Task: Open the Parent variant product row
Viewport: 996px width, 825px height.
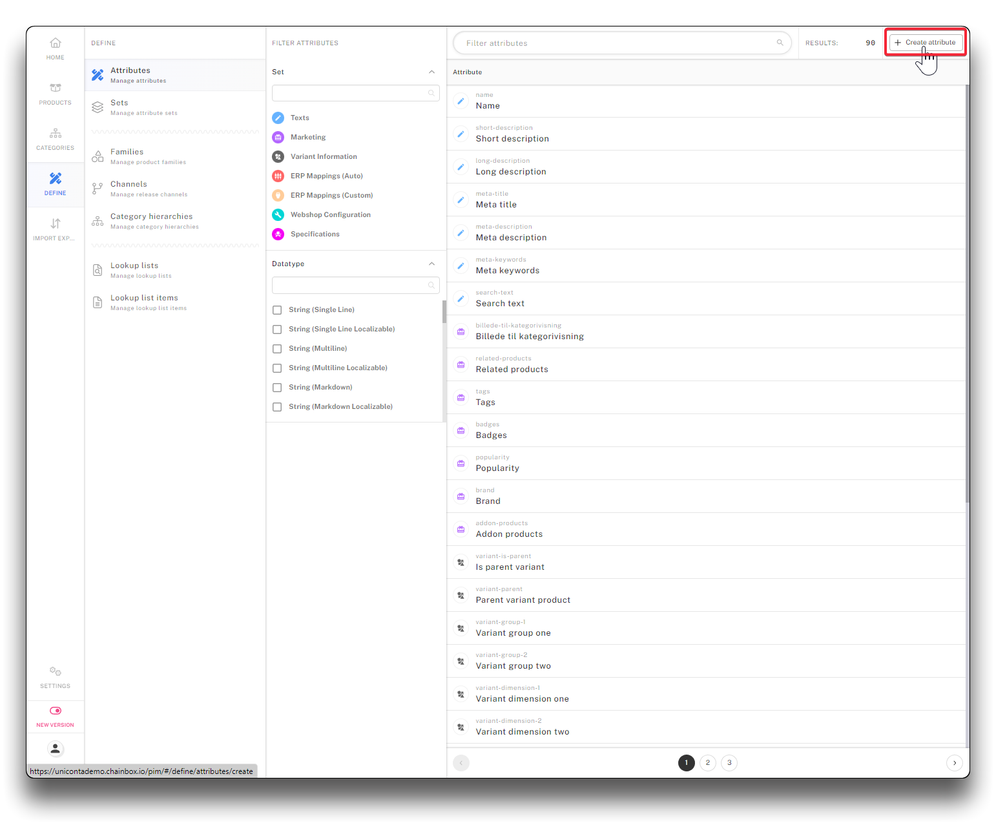Action: (x=707, y=595)
